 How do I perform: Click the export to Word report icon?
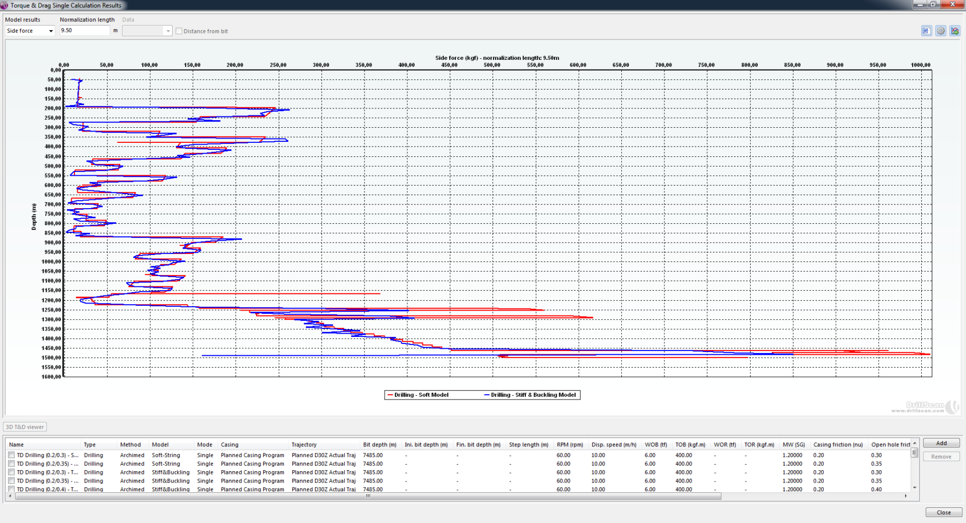(x=926, y=31)
